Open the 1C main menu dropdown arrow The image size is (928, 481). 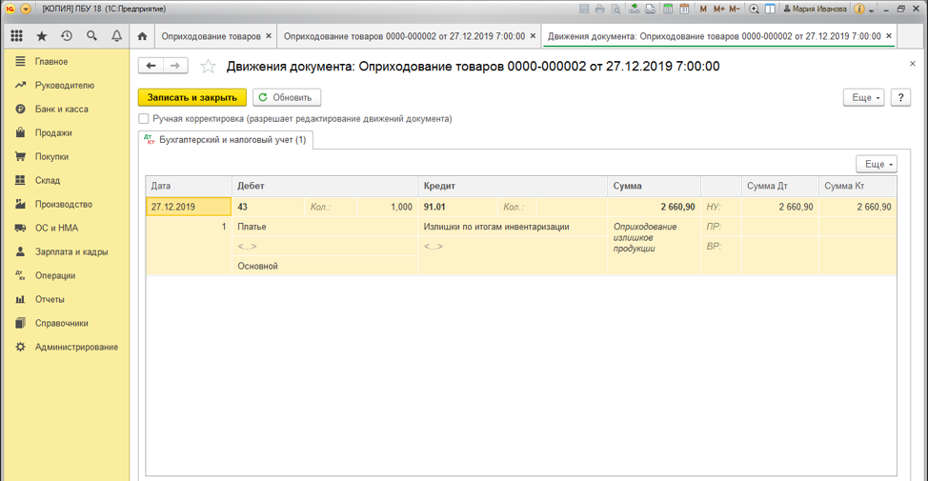point(26,9)
